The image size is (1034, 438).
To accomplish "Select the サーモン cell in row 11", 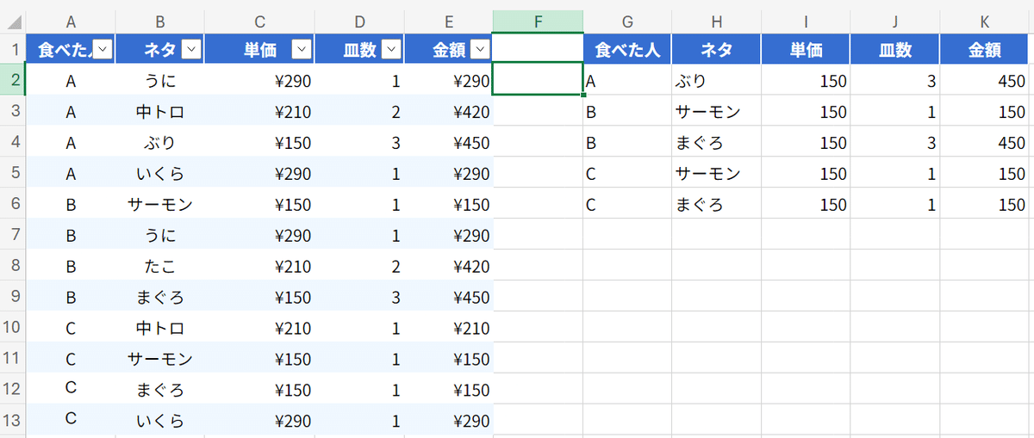I will pyautogui.click(x=159, y=359).
